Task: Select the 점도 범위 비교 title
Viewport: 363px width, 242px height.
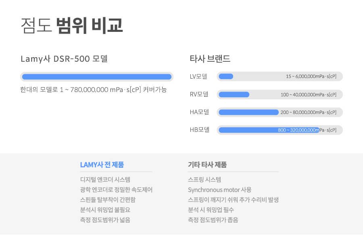Action: tap(71, 25)
